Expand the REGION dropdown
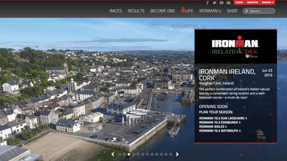The image size is (287, 161). click(x=268, y=3)
